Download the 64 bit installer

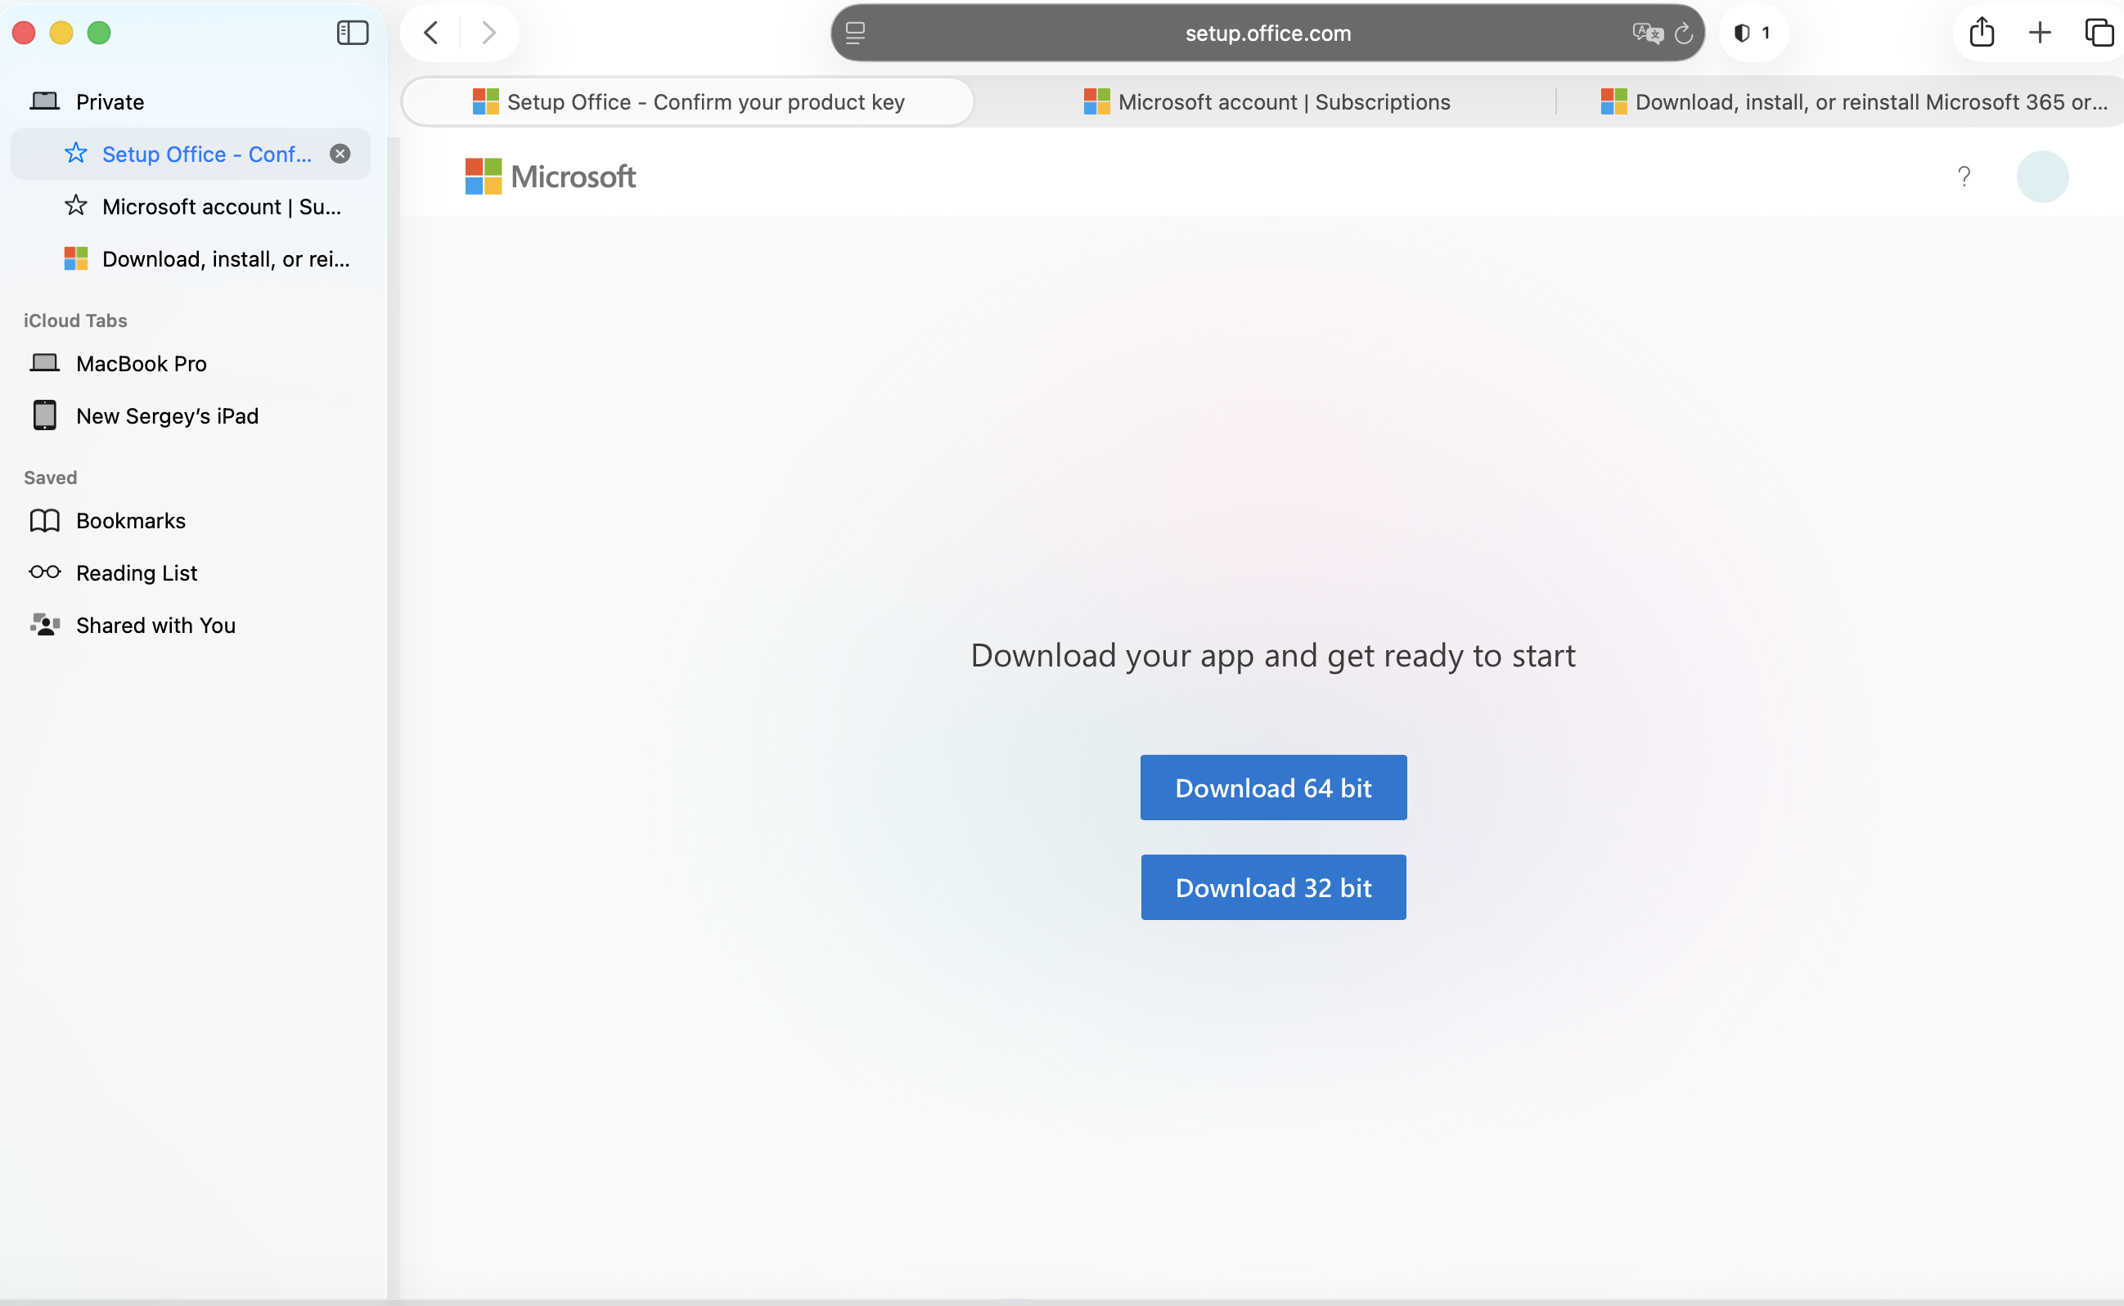(1273, 788)
